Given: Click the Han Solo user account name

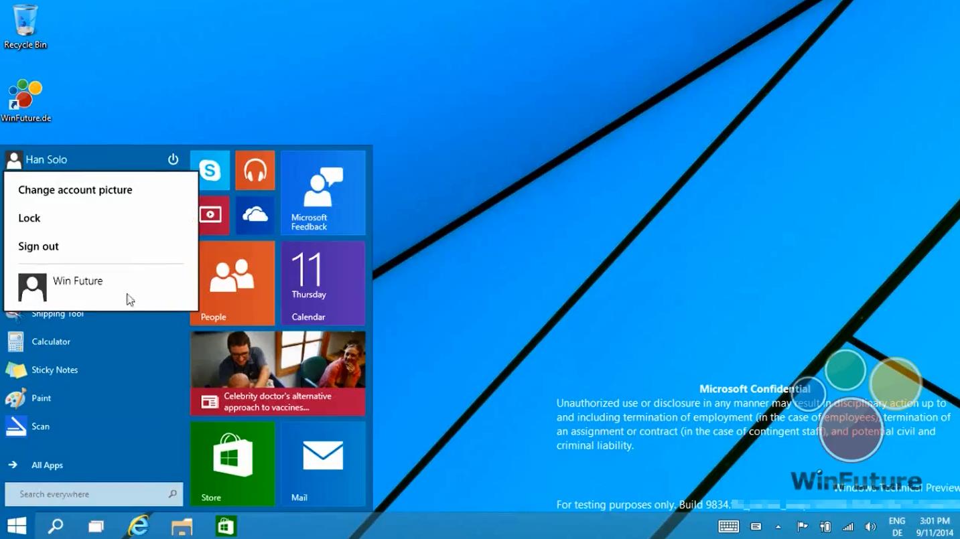Looking at the screenshot, I should click(46, 159).
